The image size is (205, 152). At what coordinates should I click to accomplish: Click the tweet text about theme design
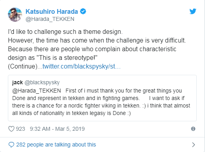point(65,32)
